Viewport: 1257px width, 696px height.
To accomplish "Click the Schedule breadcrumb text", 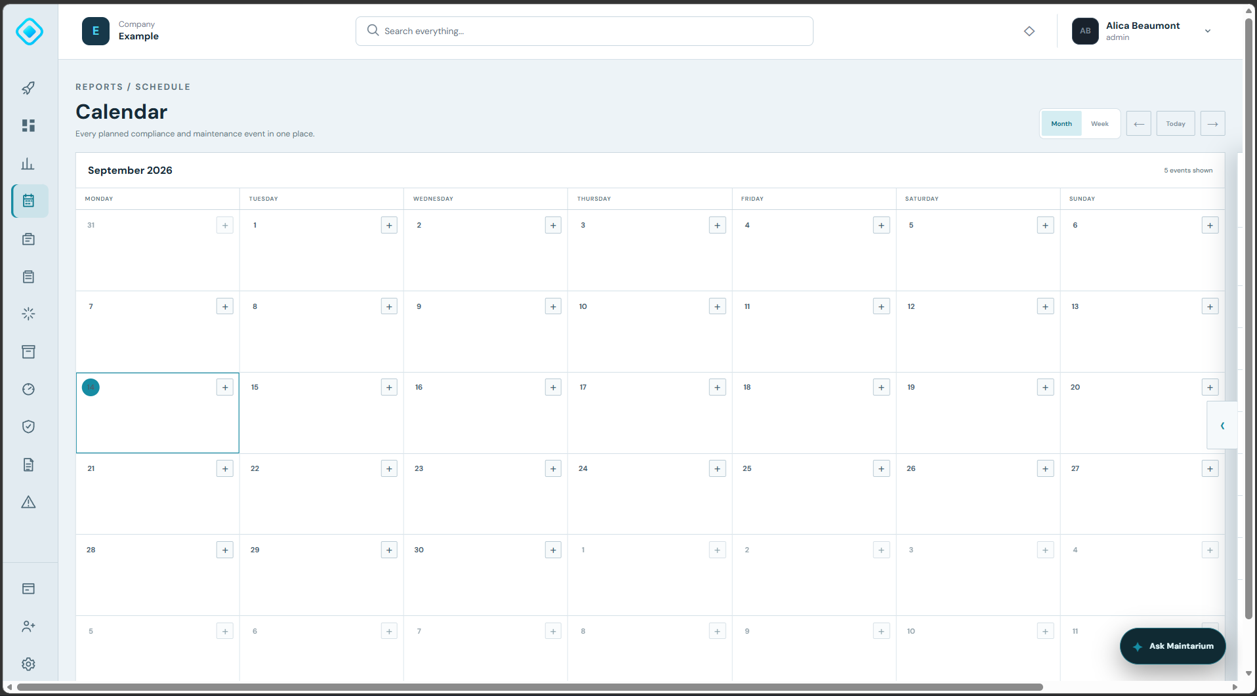I will click(x=163, y=87).
